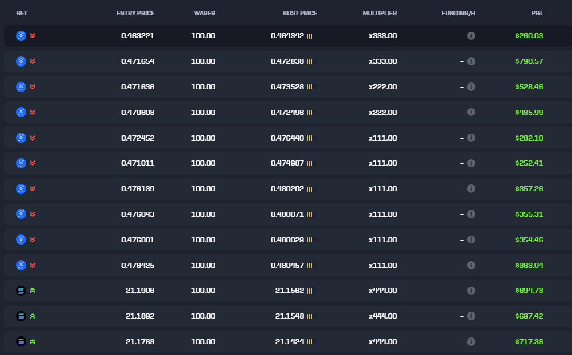Open funding info icon in the $260.03 row

pos(471,36)
